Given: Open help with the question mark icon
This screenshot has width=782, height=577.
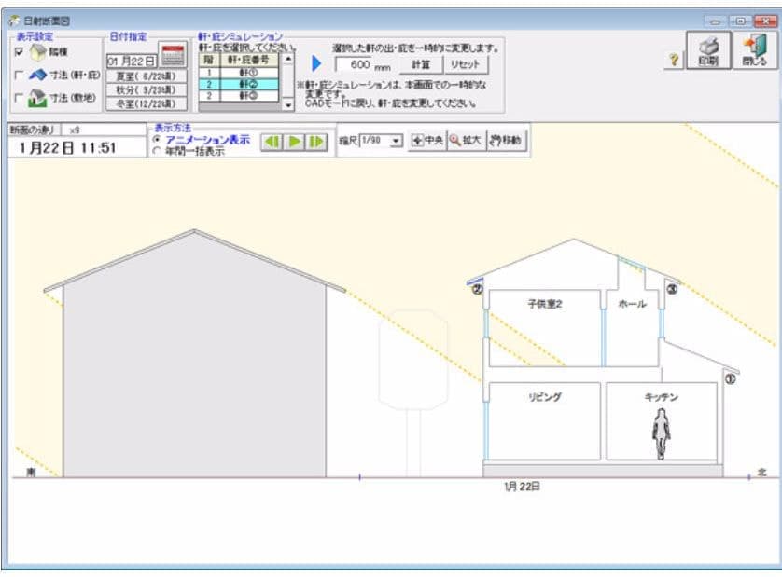Looking at the screenshot, I should pyautogui.click(x=672, y=60).
